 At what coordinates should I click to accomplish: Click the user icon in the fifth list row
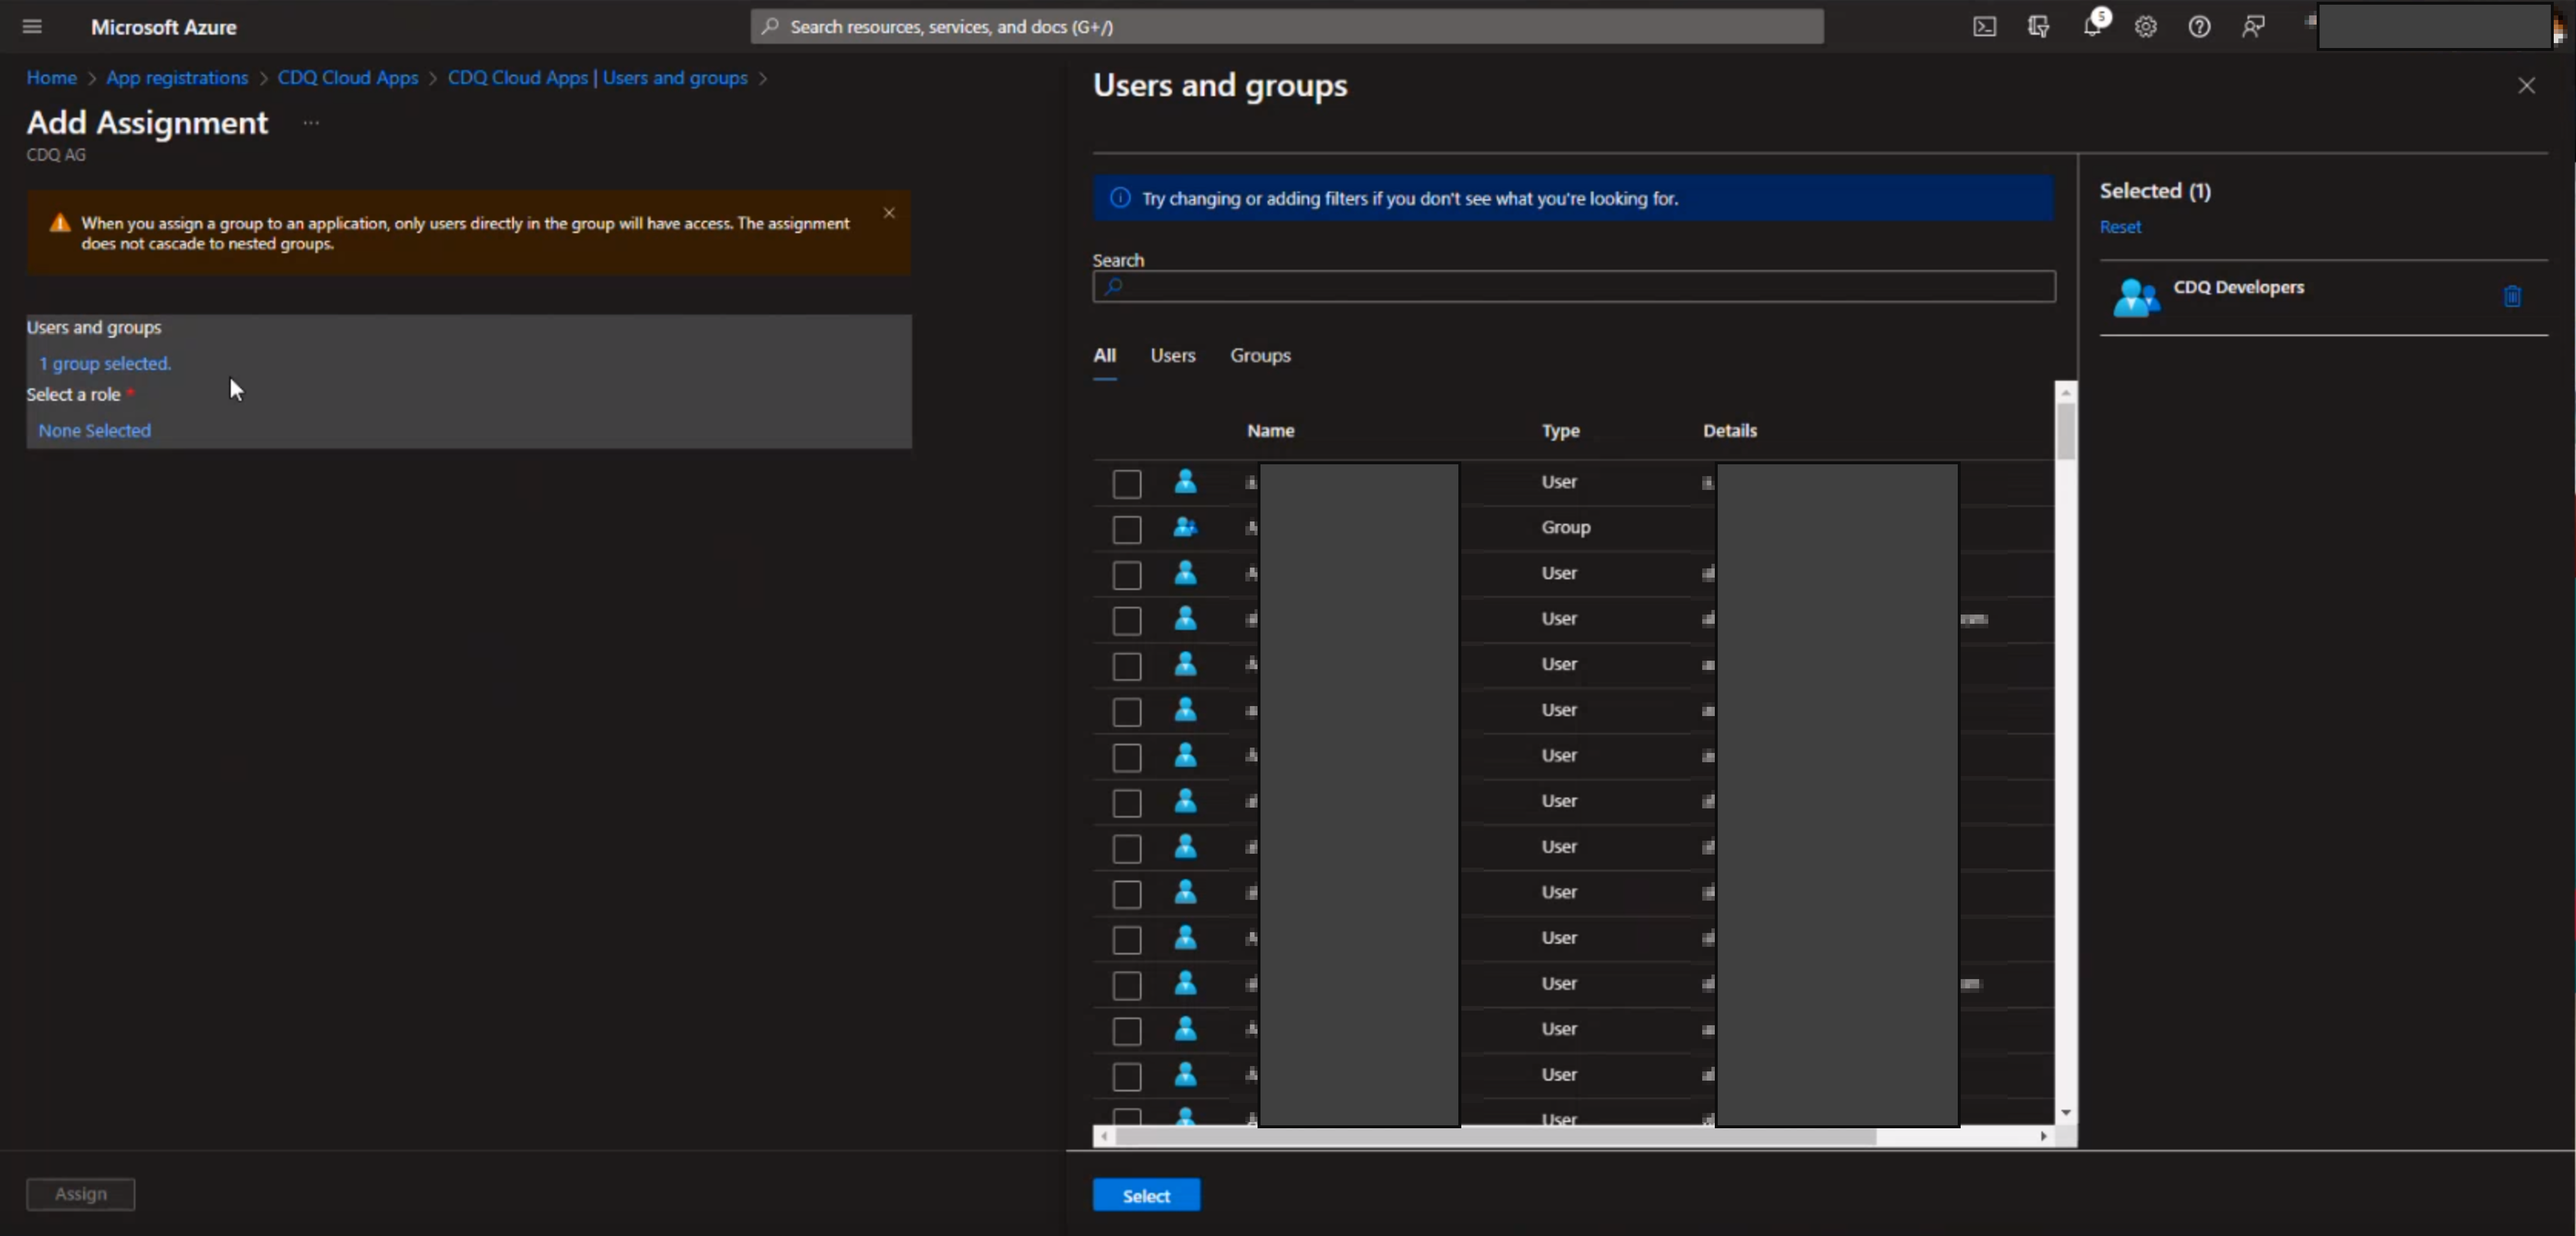1185,664
